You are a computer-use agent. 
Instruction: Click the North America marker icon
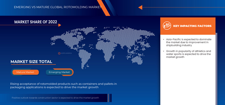(59, 53)
